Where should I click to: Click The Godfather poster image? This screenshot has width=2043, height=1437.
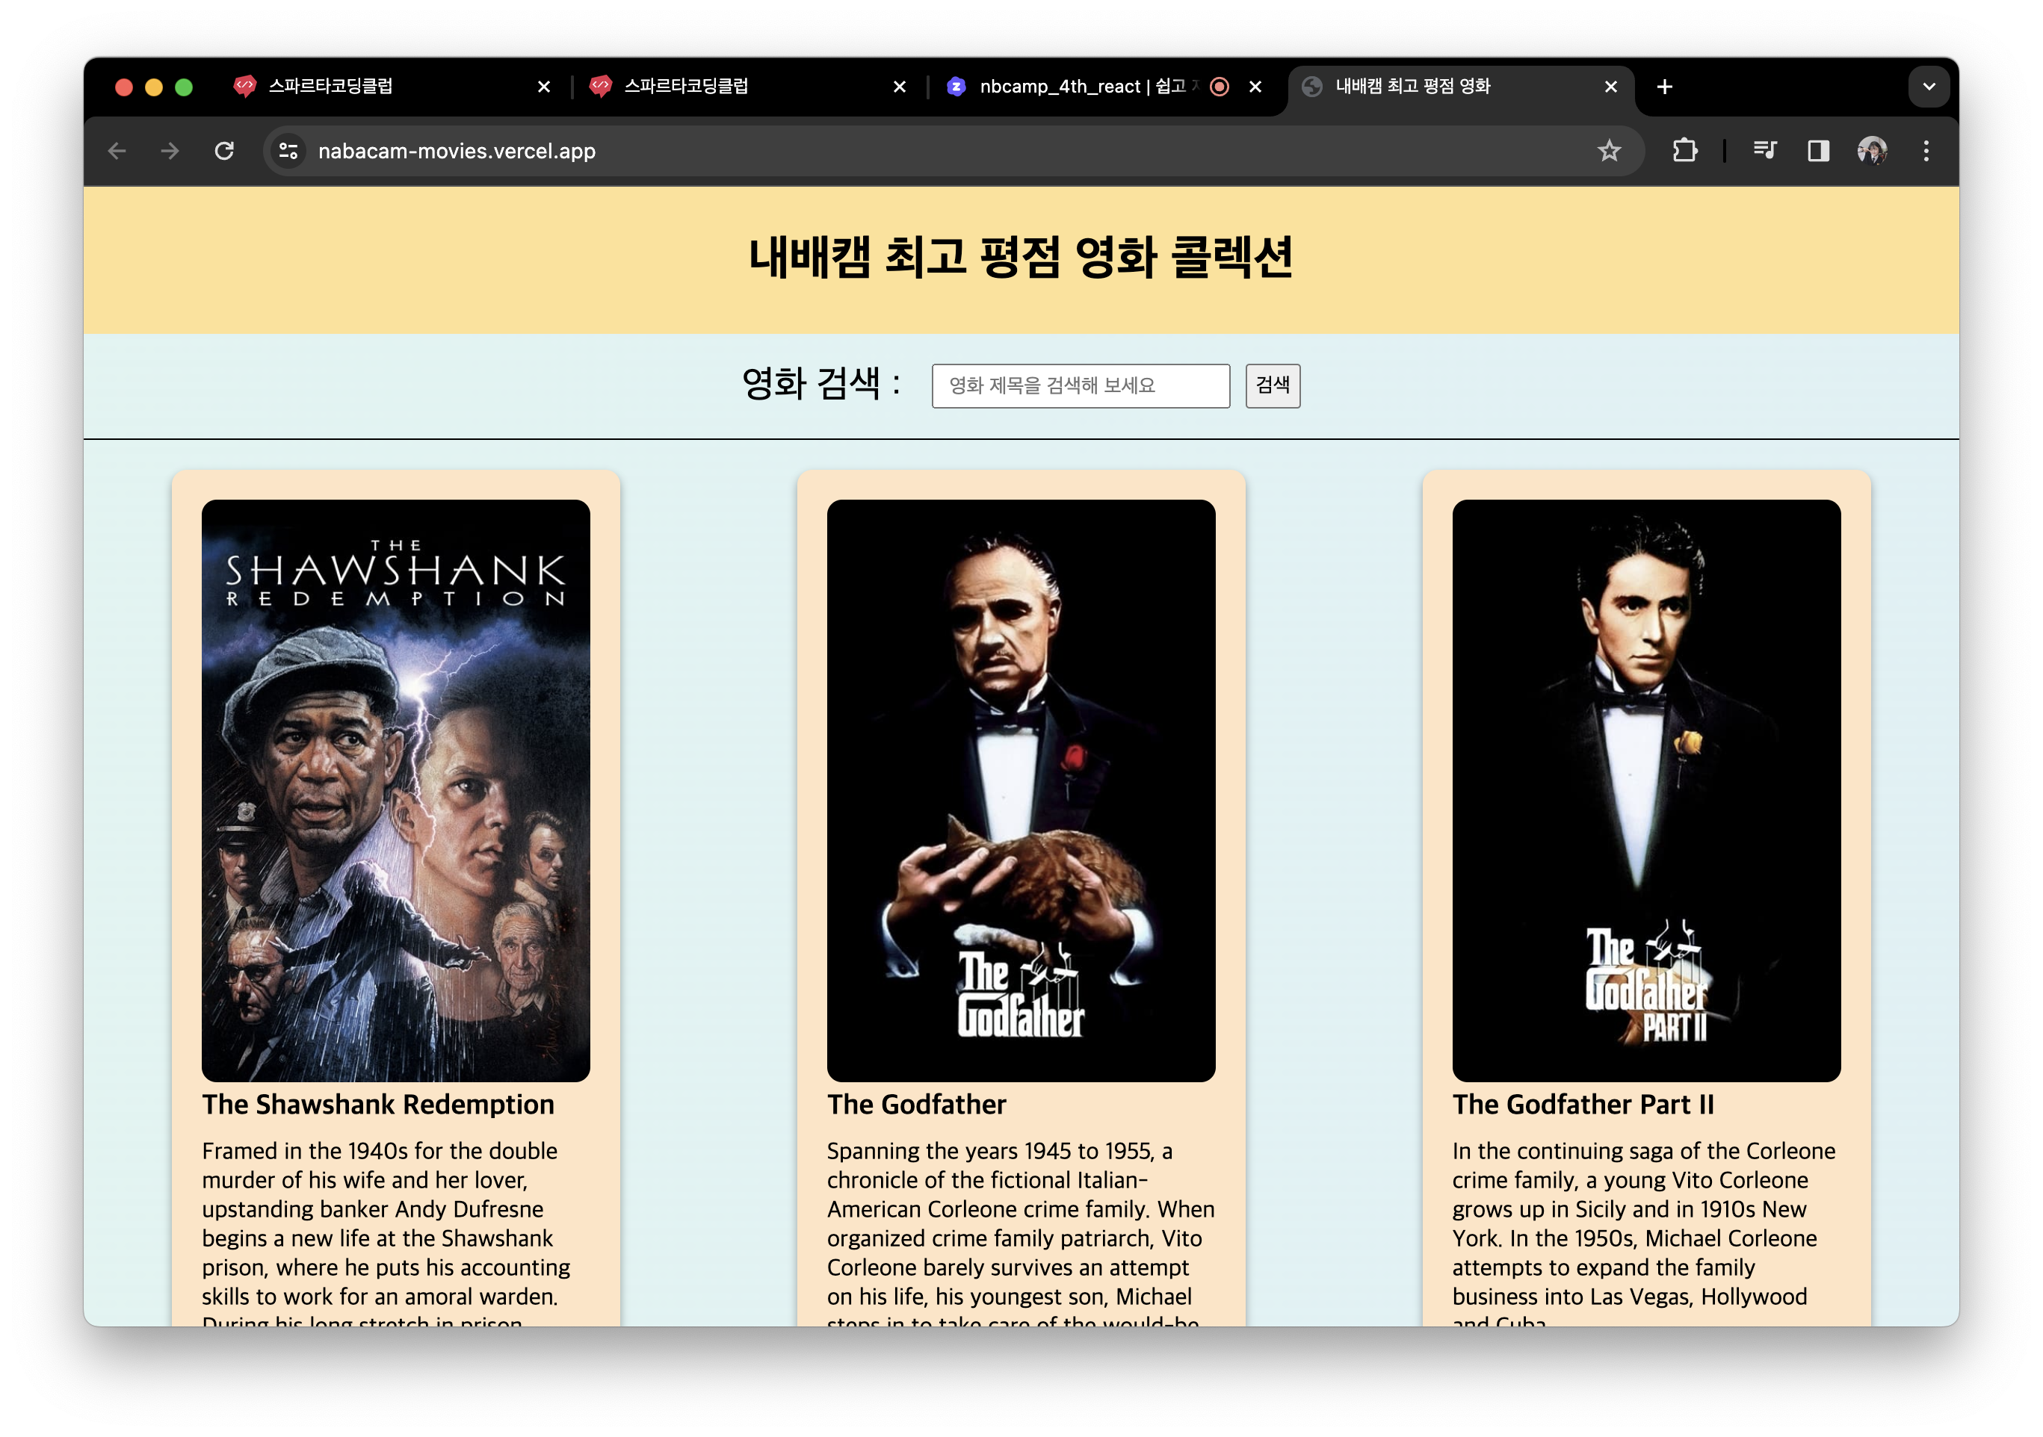(x=1021, y=790)
